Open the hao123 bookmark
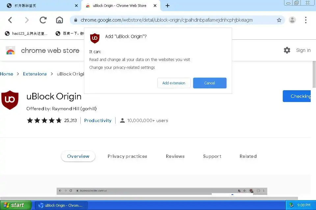Viewport: 316px width, 210px height. point(26,33)
